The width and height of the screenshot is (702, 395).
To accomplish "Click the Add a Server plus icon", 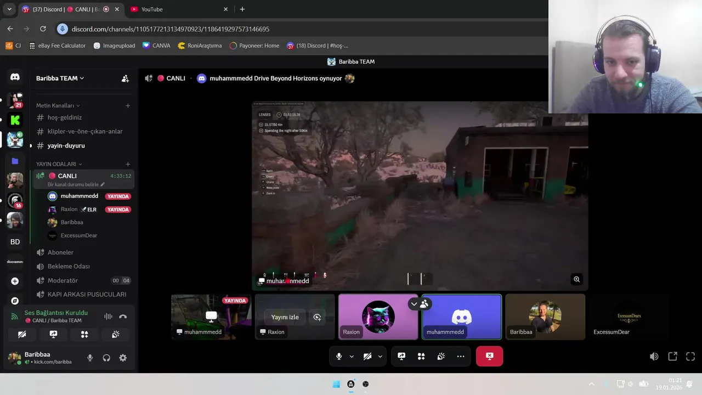I will point(15,281).
